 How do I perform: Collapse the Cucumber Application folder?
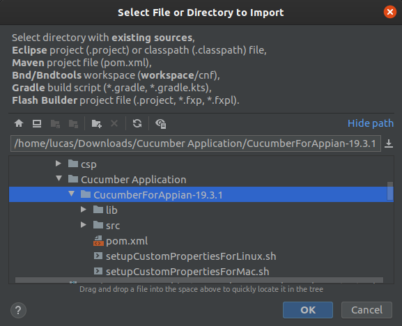(x=59, y=178)
